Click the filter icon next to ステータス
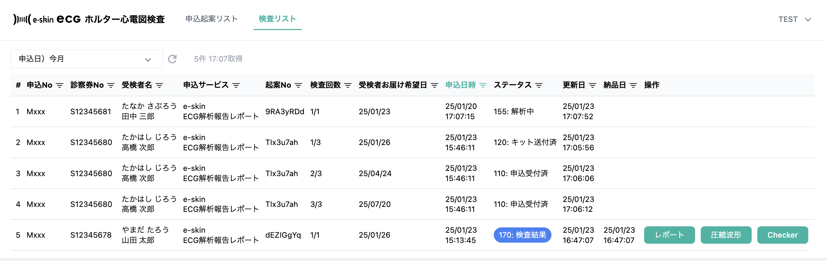Screen dimensions: 827x261 coord(539,85)
